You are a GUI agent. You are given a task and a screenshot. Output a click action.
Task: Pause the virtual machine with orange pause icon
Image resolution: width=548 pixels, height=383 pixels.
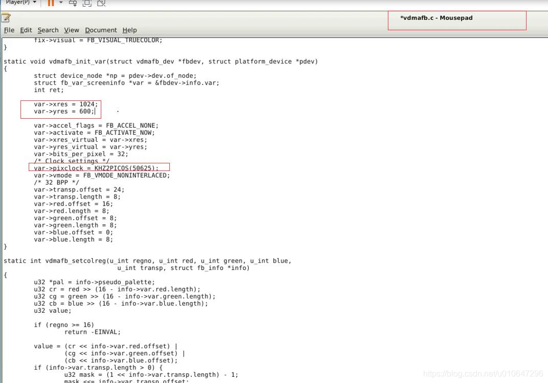51,3
